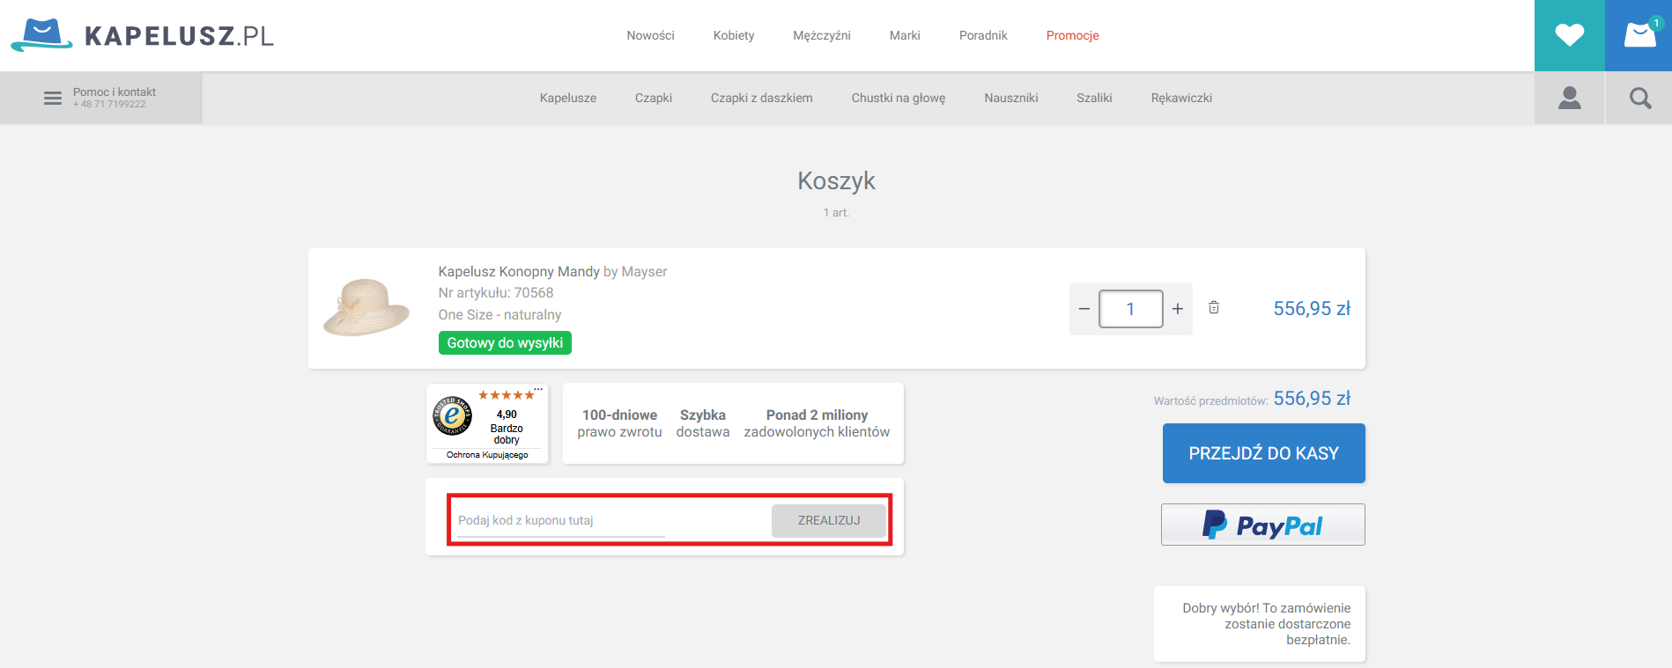Open the Promocje menu item
1672x668 pixels.
tap(1072, 35)
